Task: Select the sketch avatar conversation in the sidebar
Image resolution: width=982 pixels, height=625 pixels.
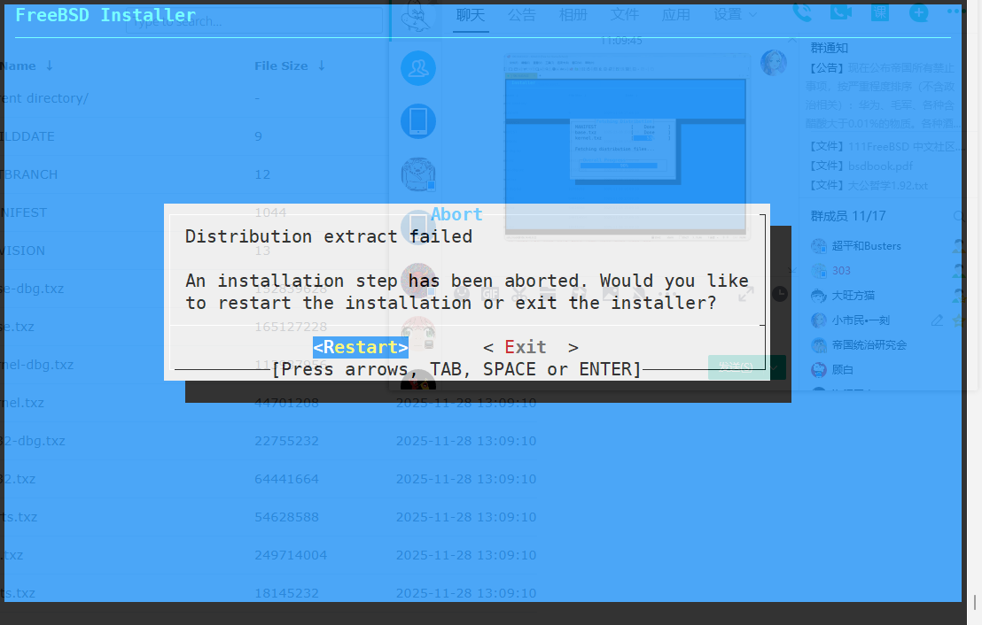Action: (418, 174)
